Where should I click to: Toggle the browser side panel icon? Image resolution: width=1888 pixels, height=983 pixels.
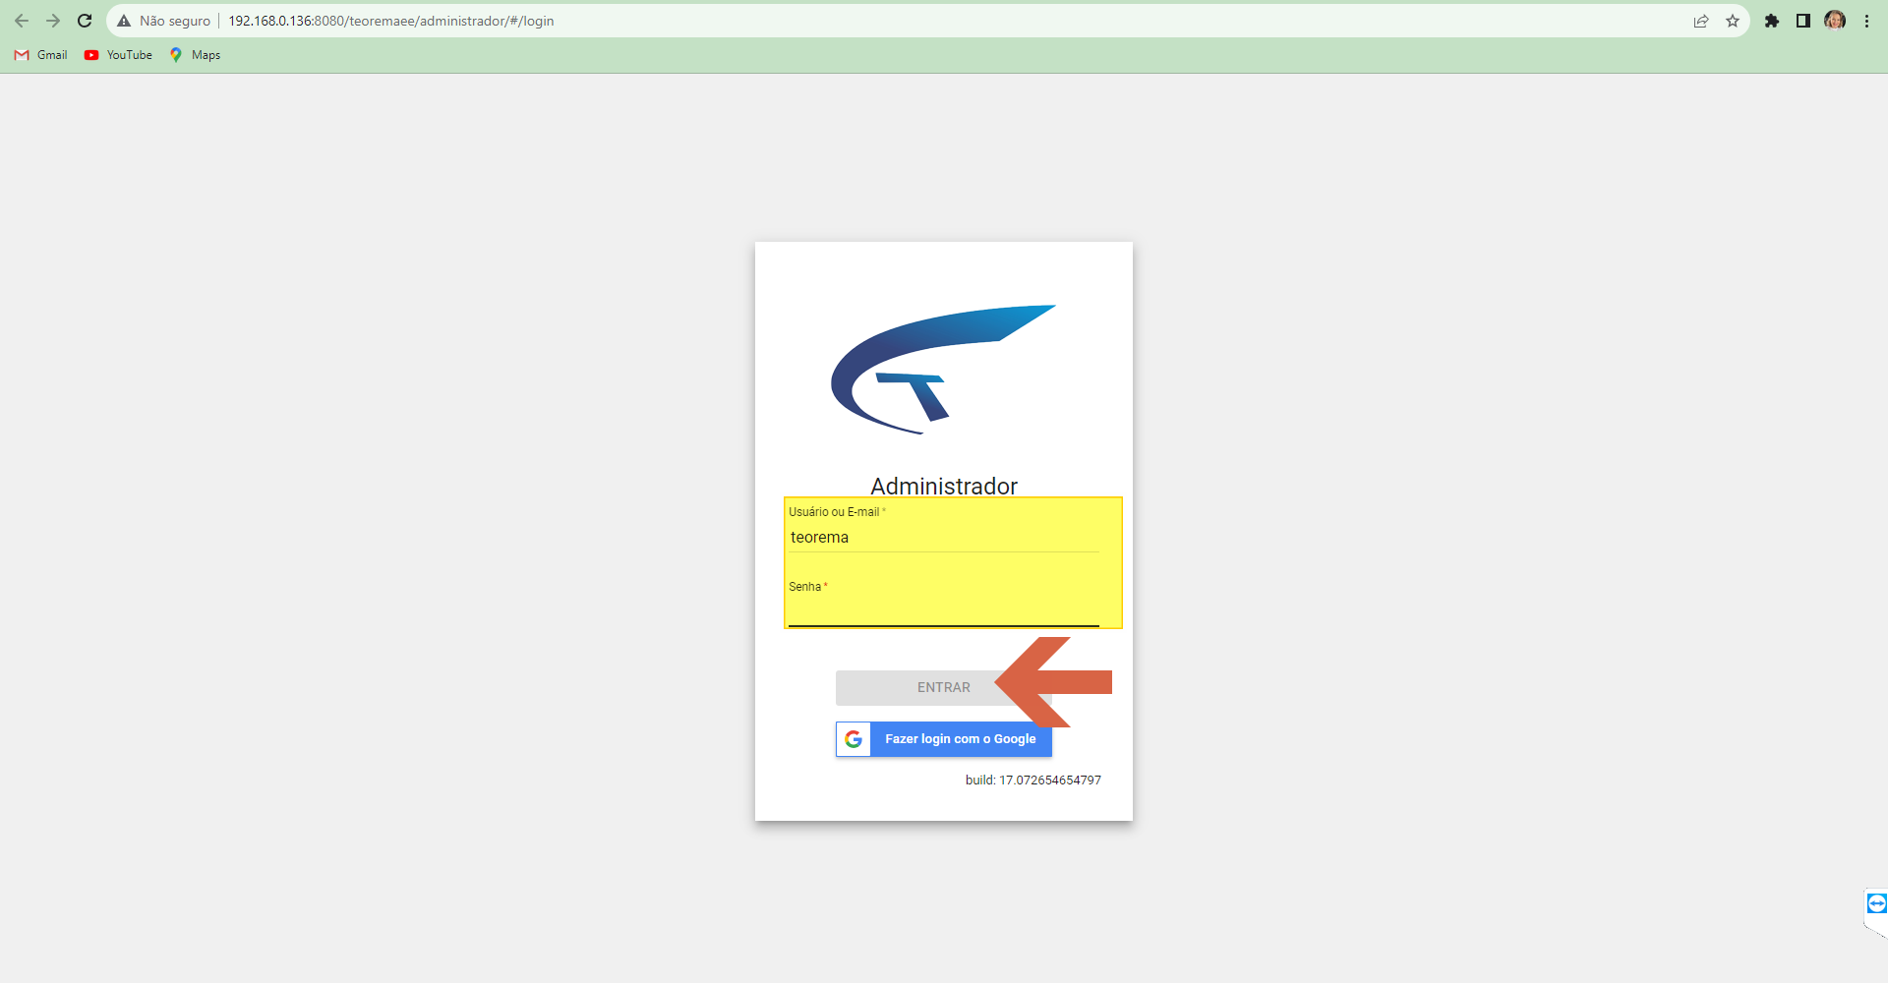click(x=1803, y=21)
